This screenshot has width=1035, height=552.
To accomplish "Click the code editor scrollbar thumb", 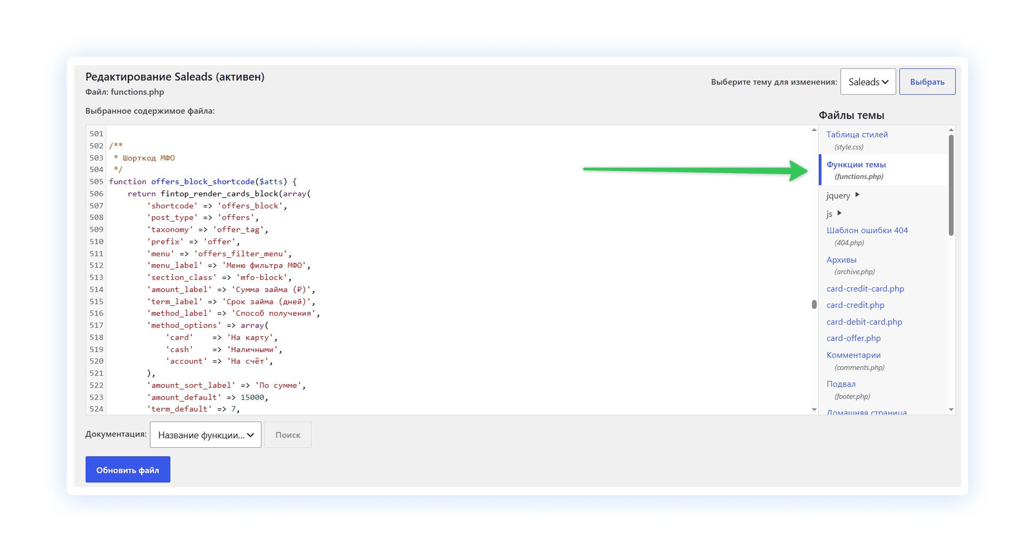I will point(814,304).
